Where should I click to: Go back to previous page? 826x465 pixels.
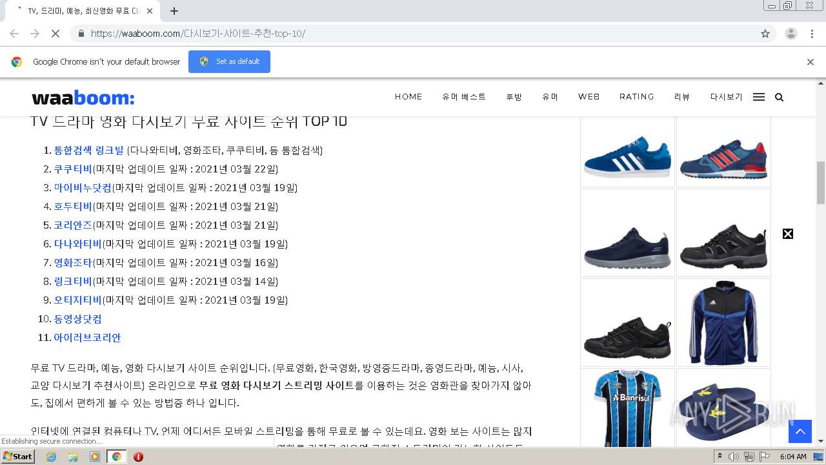(x=14, y=34)
